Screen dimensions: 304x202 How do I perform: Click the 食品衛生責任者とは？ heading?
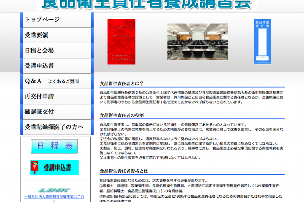pos(121,84)
